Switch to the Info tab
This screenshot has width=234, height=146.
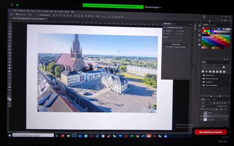point(174,24)
